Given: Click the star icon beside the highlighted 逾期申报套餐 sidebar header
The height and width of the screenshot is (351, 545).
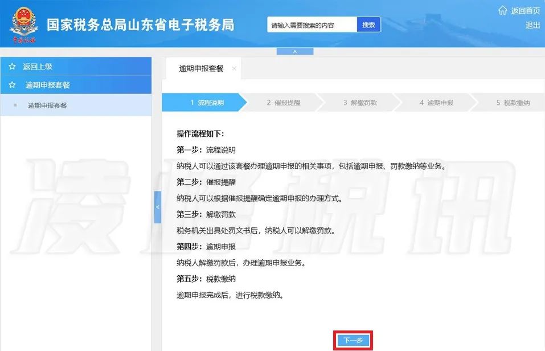Looking at the screenshot, I should pos(12,85).
